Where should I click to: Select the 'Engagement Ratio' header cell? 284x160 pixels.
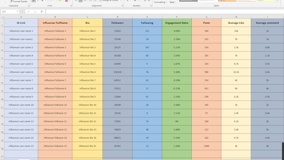pos(177,23)
